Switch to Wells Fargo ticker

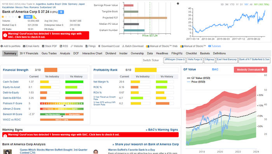coord(195,60)
